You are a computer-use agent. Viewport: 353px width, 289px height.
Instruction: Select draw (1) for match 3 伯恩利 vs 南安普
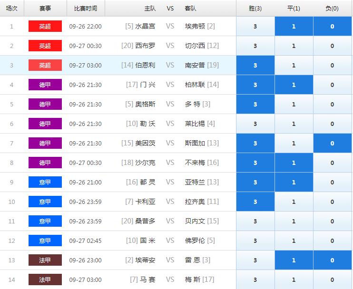(294, 66)
